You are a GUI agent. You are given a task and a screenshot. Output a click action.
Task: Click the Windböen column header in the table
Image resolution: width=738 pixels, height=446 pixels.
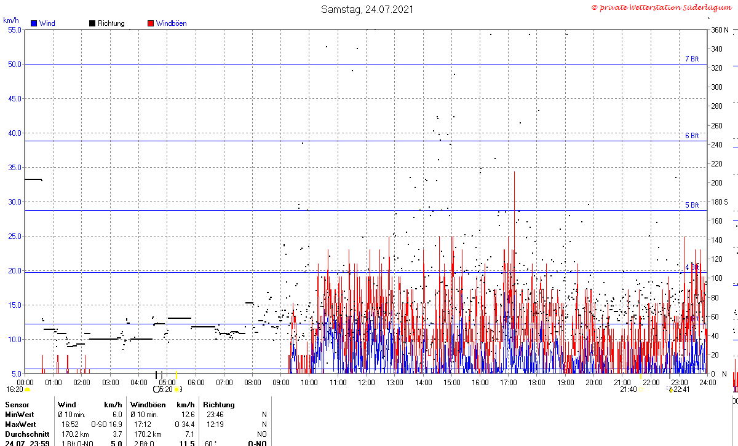[x=148, y=405]
